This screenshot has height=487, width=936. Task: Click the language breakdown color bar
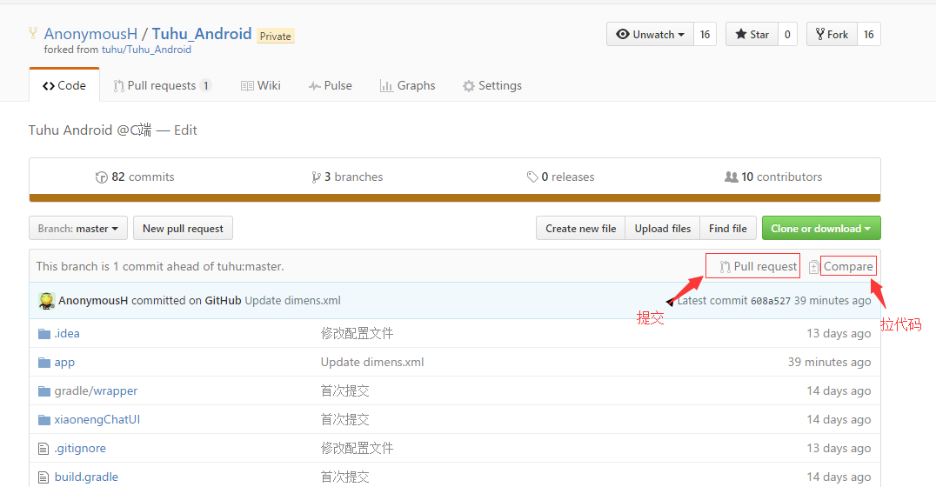click(455, 198)
